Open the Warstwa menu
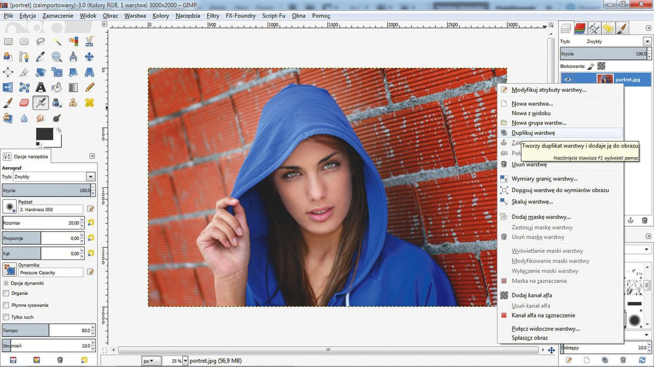Image resolution: width=654 pixels, height=367 pixels. tap(135, 16)
